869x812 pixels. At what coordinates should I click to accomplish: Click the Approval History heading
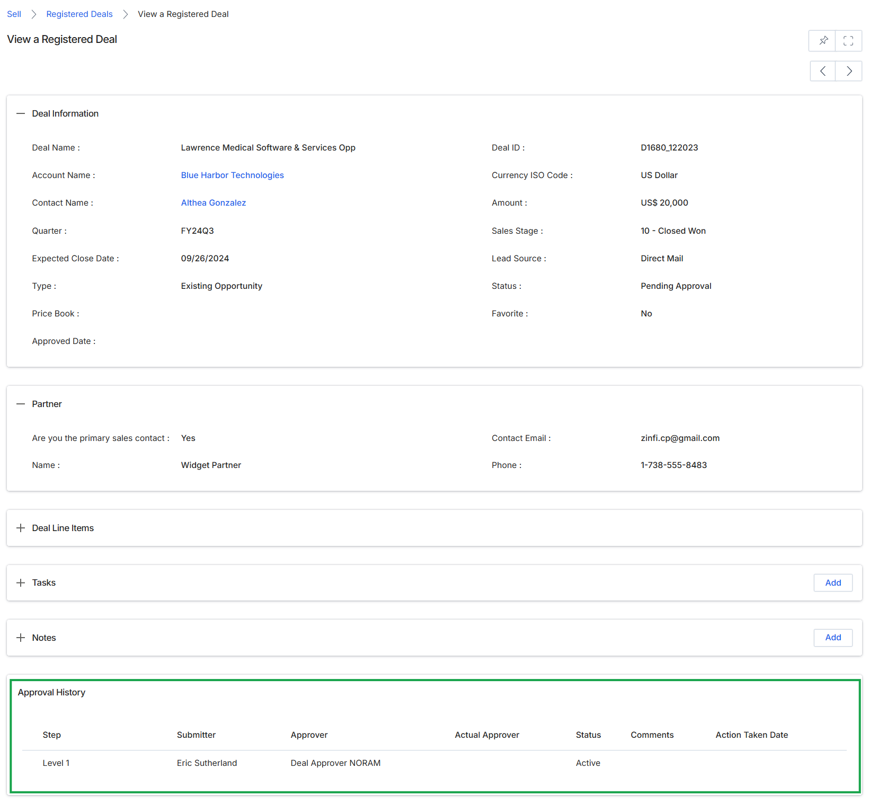pyautogui.click(x=51, y=693)
